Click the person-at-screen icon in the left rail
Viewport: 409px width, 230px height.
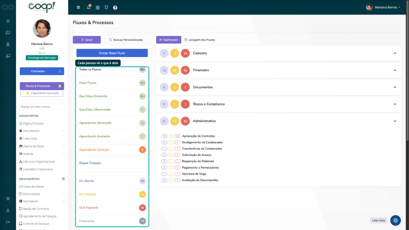(x=8, y=56)
